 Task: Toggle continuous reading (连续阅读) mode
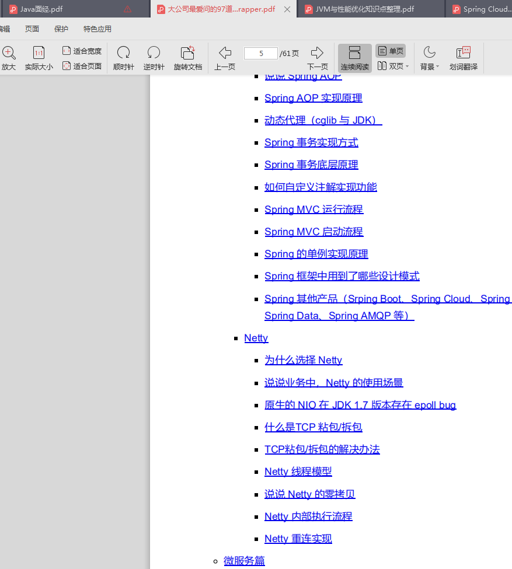pyautogui.click(x=355, y=58)
